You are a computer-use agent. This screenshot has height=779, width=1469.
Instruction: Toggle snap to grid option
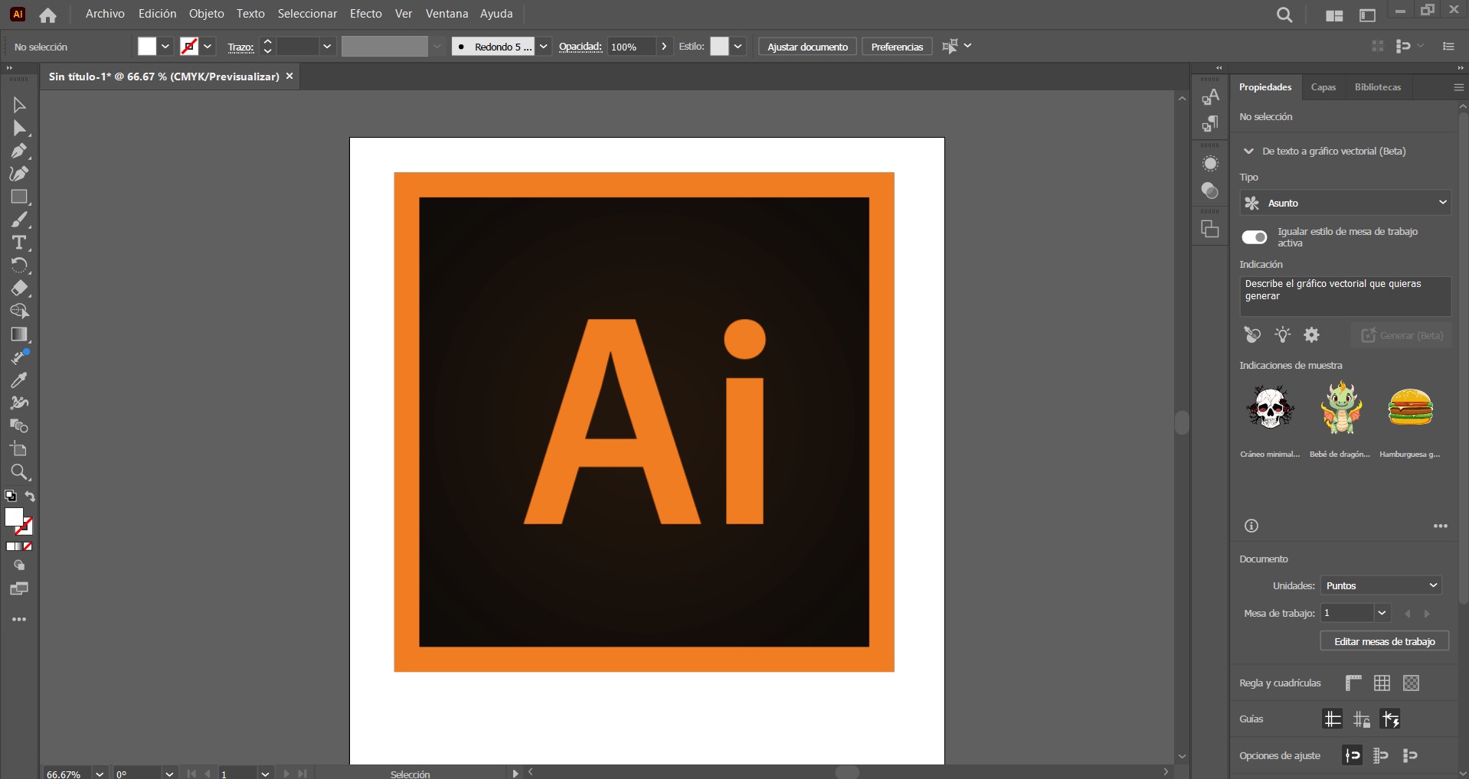coord(1382,755)
